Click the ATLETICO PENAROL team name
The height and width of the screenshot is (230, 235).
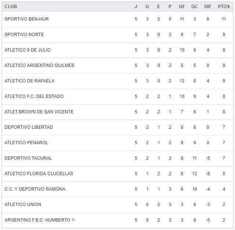(x=26, y=143)
